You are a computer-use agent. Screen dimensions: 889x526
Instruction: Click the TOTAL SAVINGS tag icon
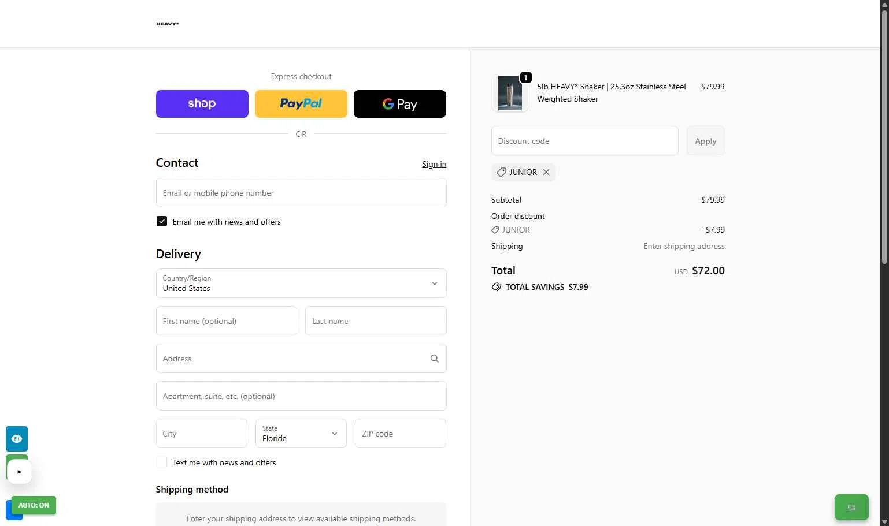coord(497,287)
